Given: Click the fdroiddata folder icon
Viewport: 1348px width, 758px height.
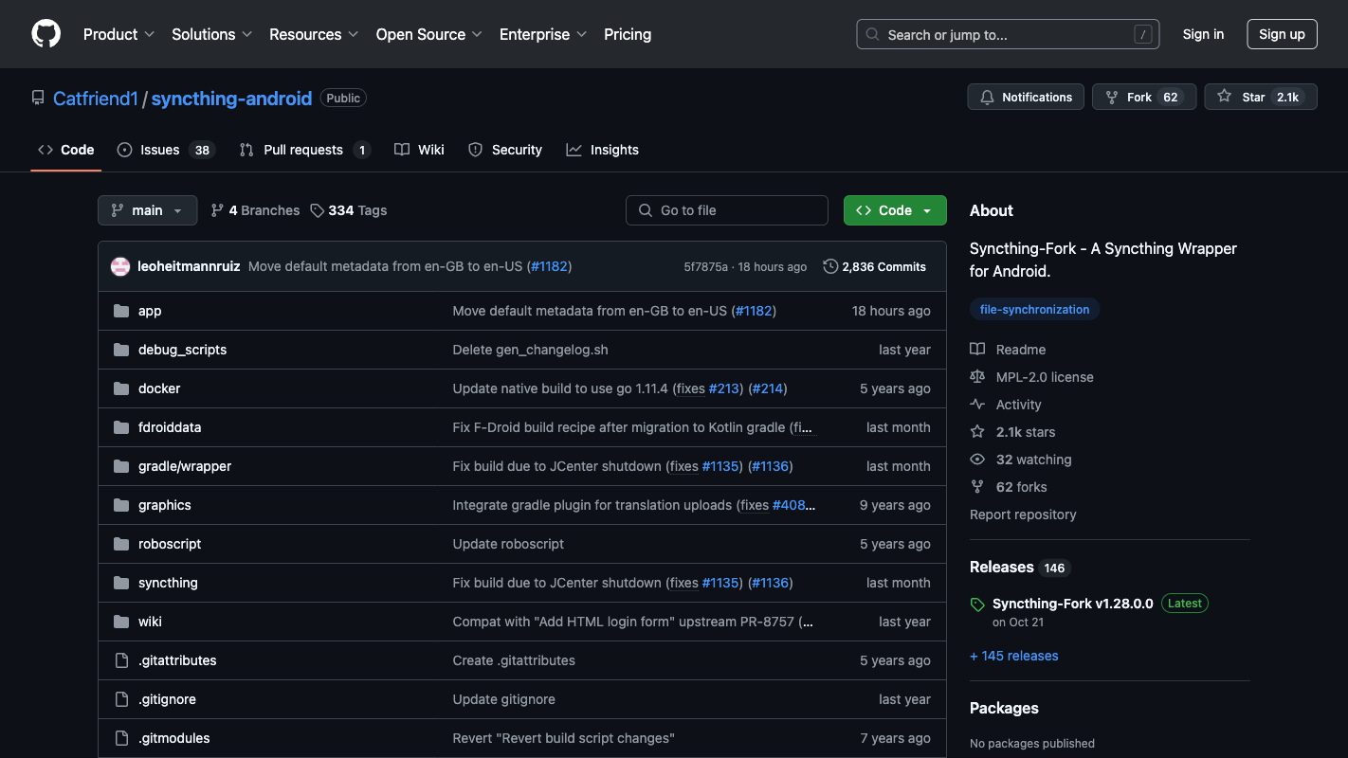Looking at the screenshot, I should (121, 427).
